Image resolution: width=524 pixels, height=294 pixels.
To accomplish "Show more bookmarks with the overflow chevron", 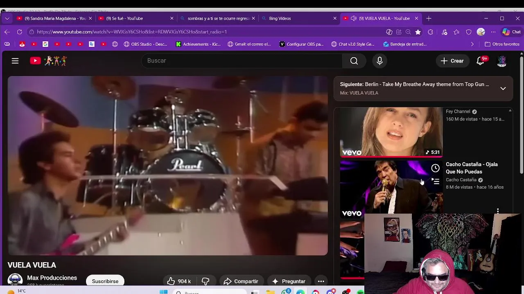I will pyautogui.click(x=472, y=44).
